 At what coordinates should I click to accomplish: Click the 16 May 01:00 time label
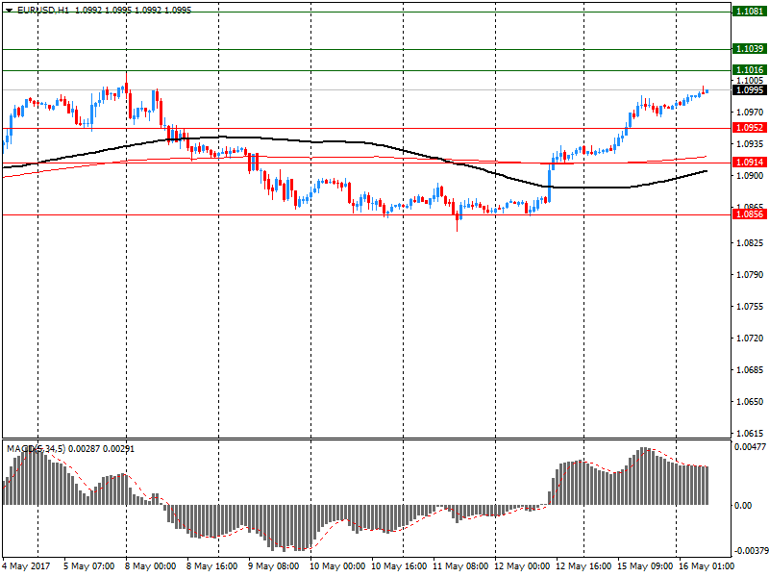point(707,565)
